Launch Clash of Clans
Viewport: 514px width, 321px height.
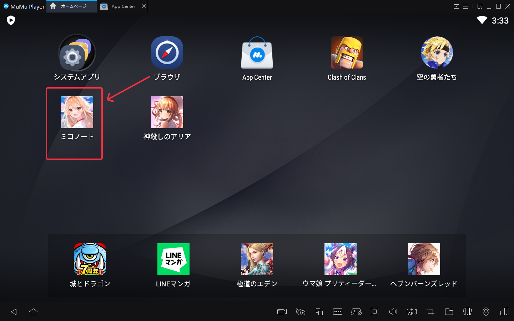pos(347,52)
